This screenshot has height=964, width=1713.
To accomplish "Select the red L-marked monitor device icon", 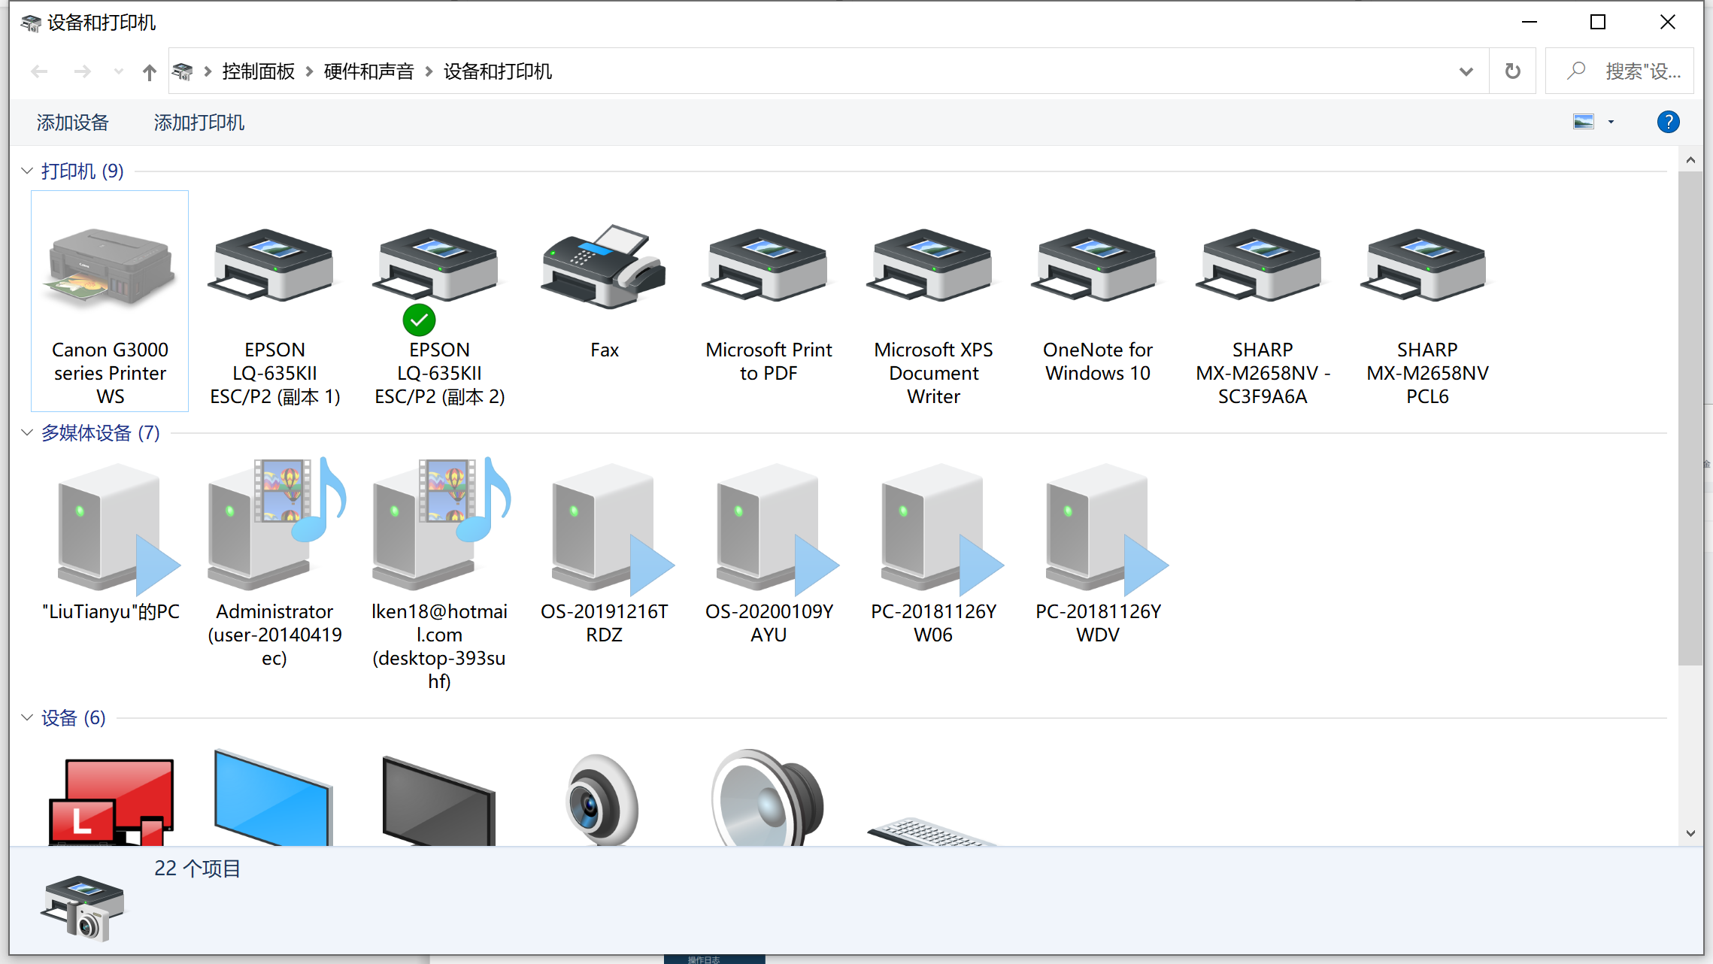I will pos(111,801).
